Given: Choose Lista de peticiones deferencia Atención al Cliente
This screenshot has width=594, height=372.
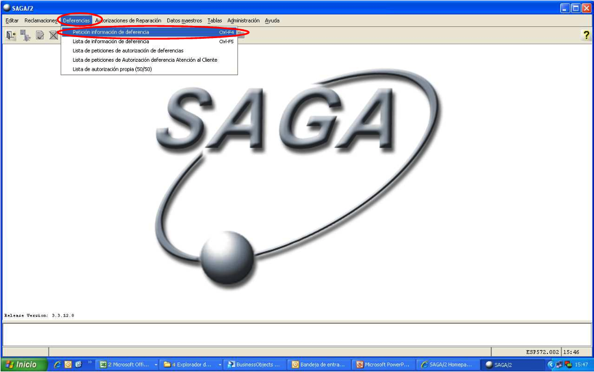Looking at the screenshot, I should click(149, 60).
